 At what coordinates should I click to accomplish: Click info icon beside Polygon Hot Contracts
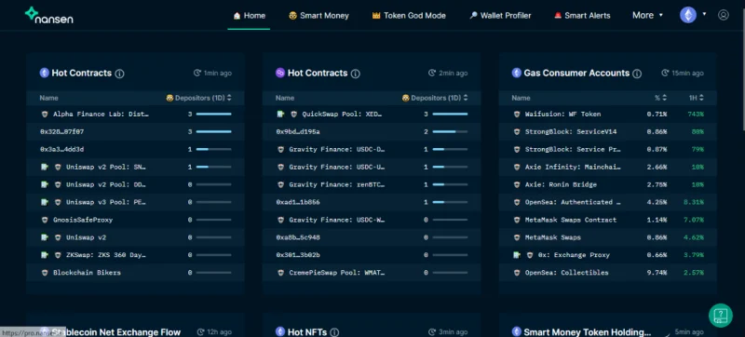coord(356,74)
